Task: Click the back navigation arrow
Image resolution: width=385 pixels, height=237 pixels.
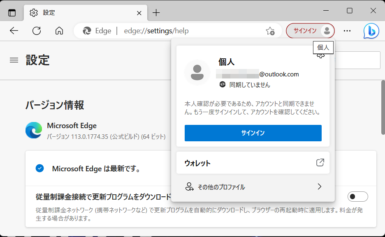Action: point(14,30)
